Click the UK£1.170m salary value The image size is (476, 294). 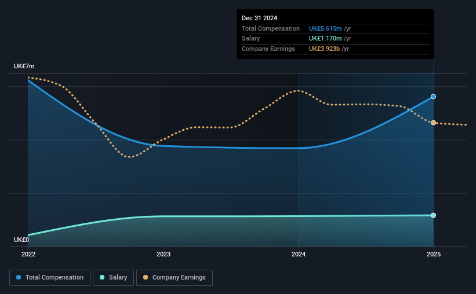click(x=325, y=39)
